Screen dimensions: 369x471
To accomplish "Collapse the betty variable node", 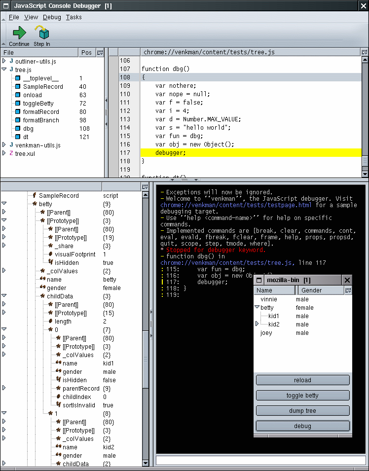I will 4,203.
